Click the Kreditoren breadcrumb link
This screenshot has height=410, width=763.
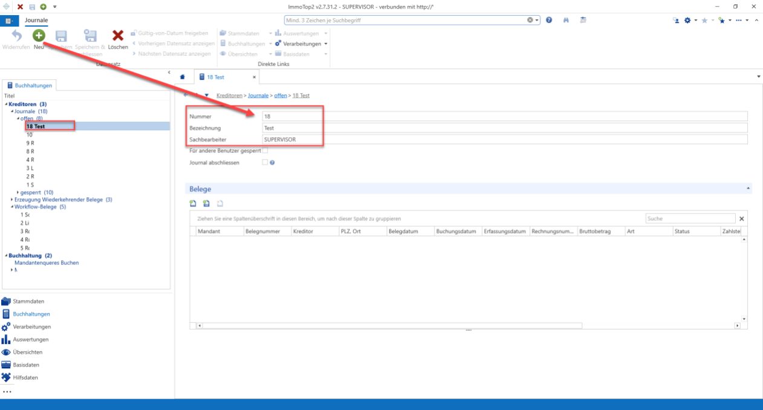[x=230, y=96]
